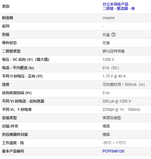Click the 封装/外壳 row label
Screen dimensions: 151x159
click(10, 126)
